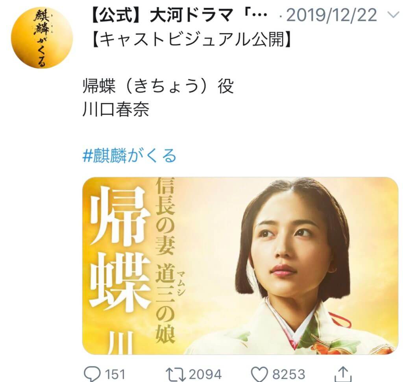Open the 【公式】大河ドラマ account name
Screen dimensions: 403x382
tap(179, 15)
